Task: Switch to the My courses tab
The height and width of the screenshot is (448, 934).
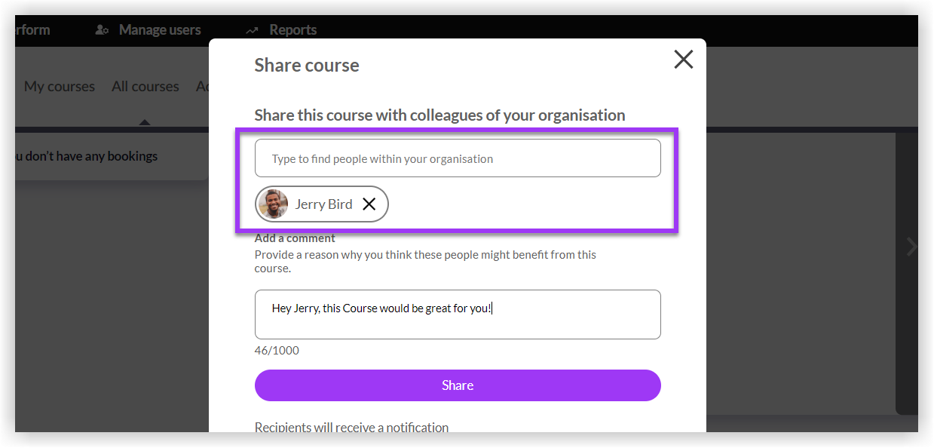Action: [59, 86]
